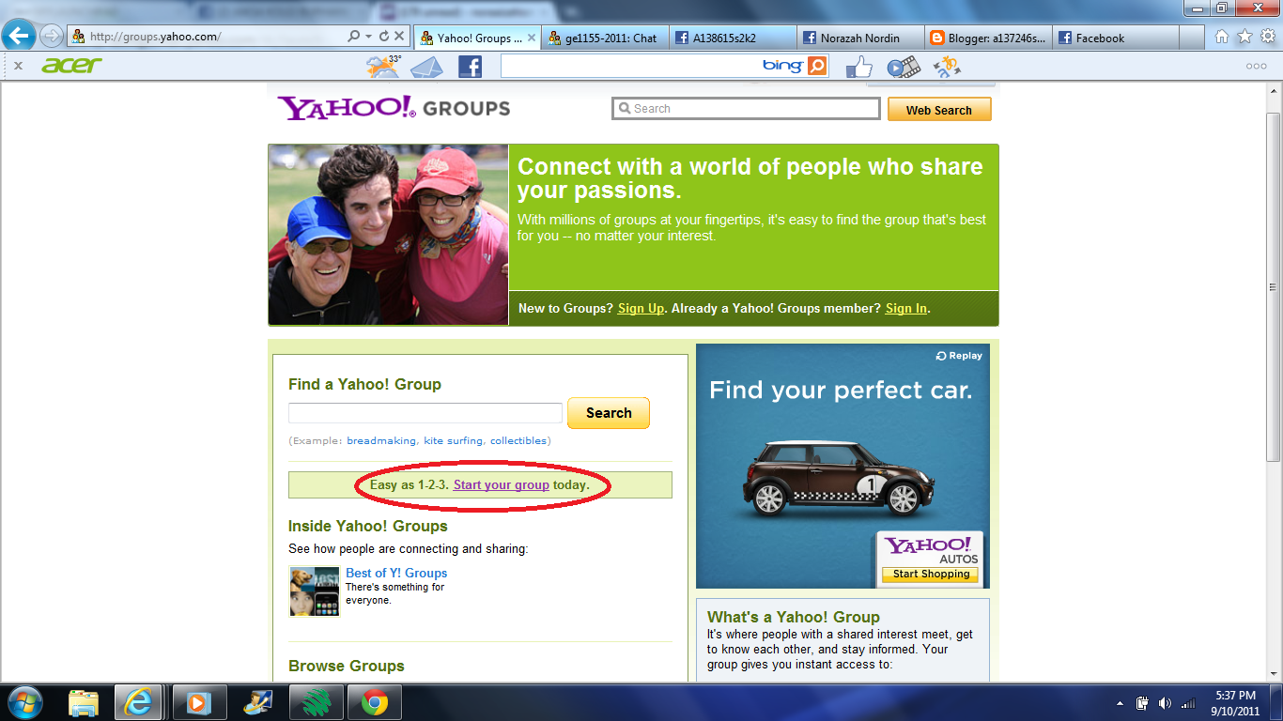Click the breadmaking example link
This screenshot has width=1283, height=721.
point(382,440)
